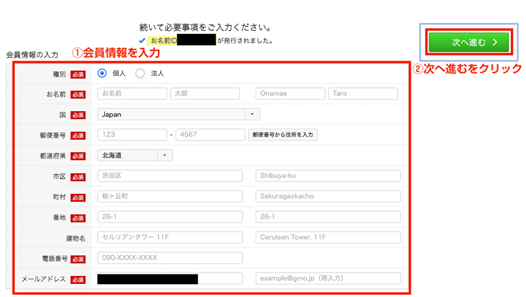Click the postal code 123 field
526x297 pixels.
pyautogui.click(x=132, y=135)
